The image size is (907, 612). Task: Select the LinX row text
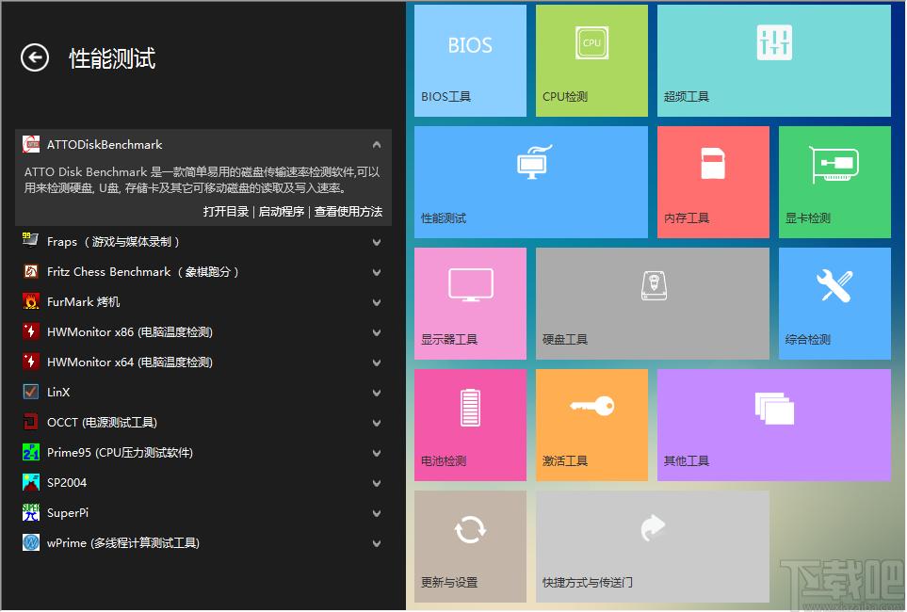(x=58, y=393)
